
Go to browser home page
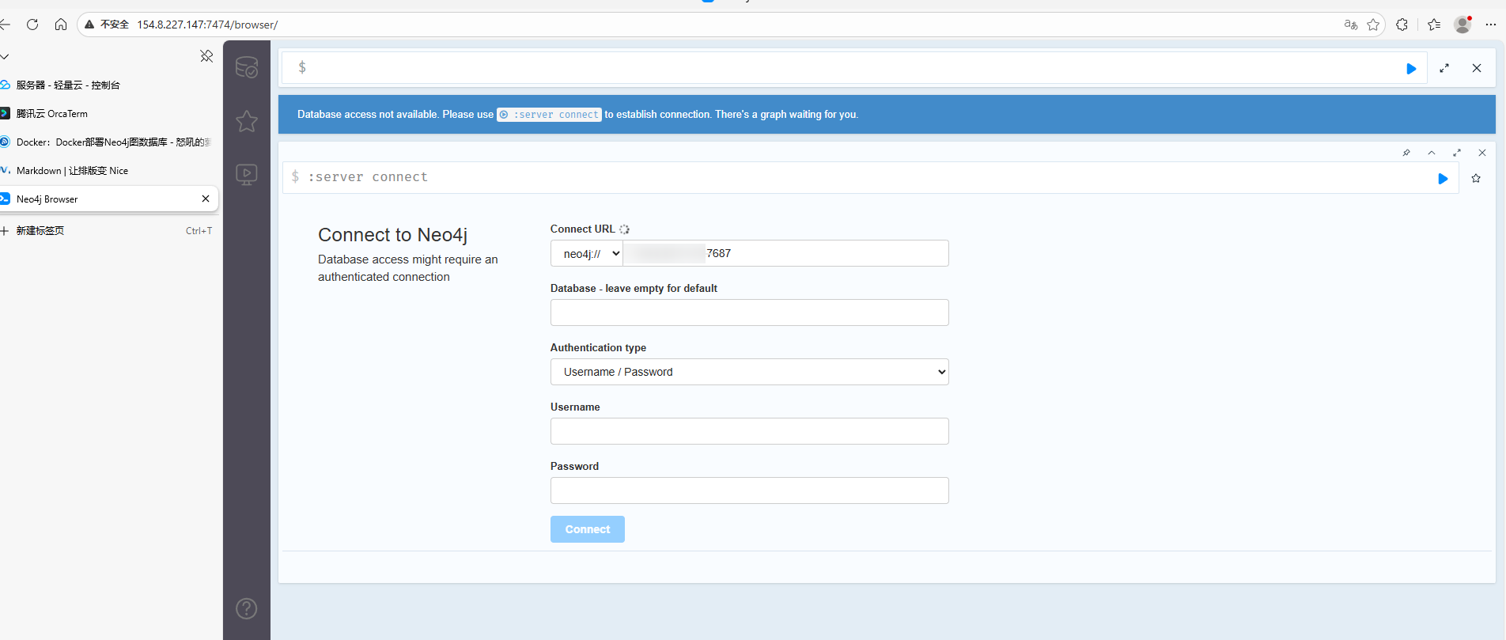point(61,25)
